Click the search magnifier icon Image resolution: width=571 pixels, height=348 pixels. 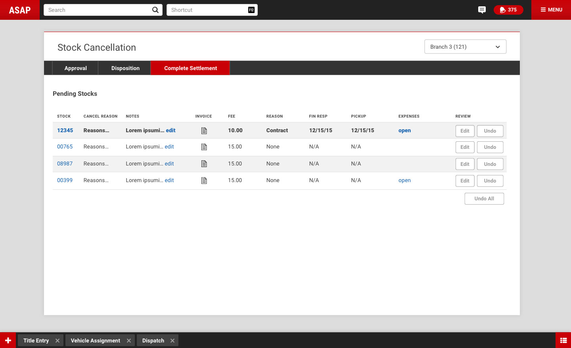[x=155, y=10]
